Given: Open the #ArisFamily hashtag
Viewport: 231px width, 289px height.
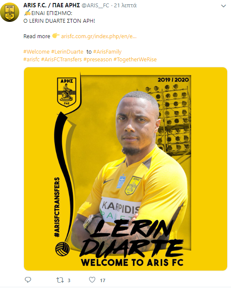Looking at the screenshot, I should (108, 52).
